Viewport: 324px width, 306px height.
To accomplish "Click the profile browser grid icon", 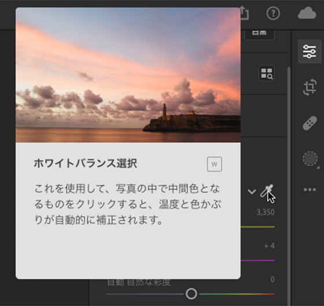I will pyautogui.click(x=267, y=73).
